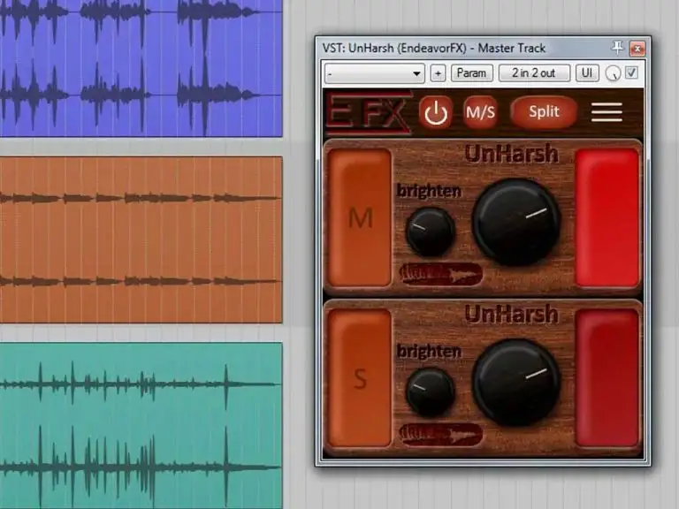
Task: Click the small brighten knob in the S section
Action: [x=430, y=392]
